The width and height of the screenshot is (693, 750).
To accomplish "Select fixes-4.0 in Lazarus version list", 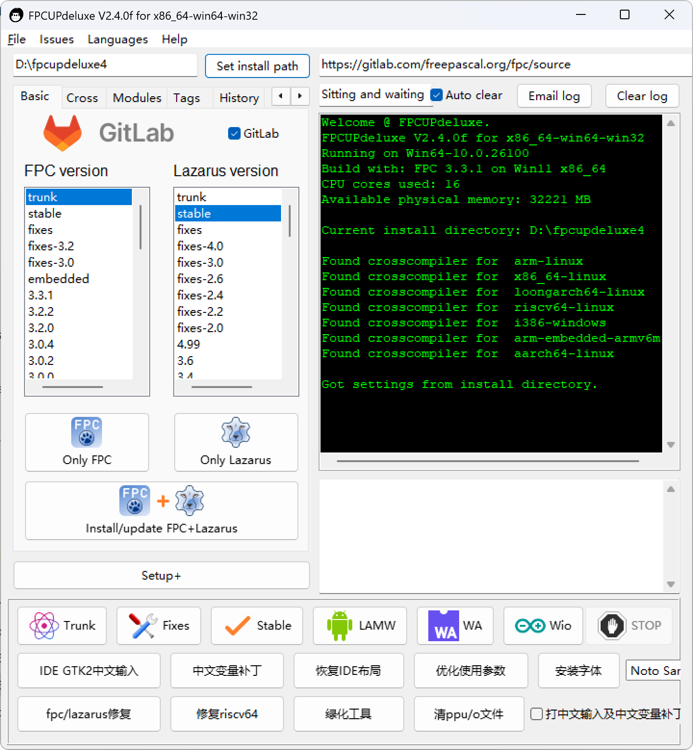I will point(228,246).
